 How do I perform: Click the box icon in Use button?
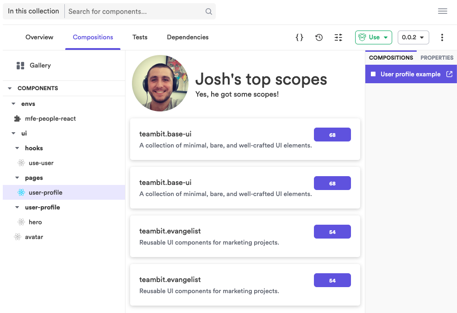click(x=362, y=37)
